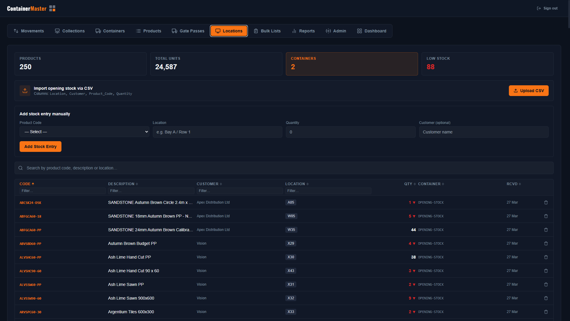Delete the ABCSK24-DSK stock row
570x321 pixels.
coord(546,202)
